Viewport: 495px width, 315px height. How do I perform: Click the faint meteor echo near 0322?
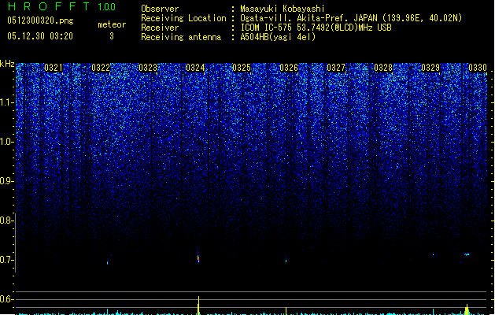107,262
